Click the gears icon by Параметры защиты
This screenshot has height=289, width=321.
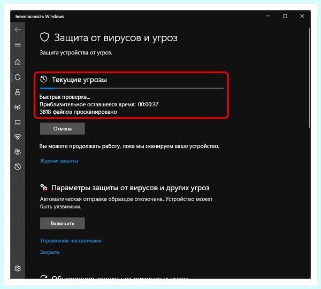(44, 187)
